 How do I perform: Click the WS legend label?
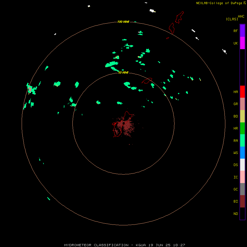235,153
